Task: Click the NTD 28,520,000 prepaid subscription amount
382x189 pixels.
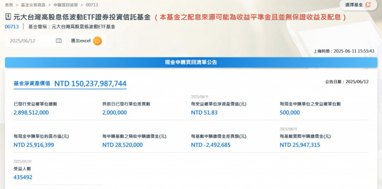Action: (123, 145)
